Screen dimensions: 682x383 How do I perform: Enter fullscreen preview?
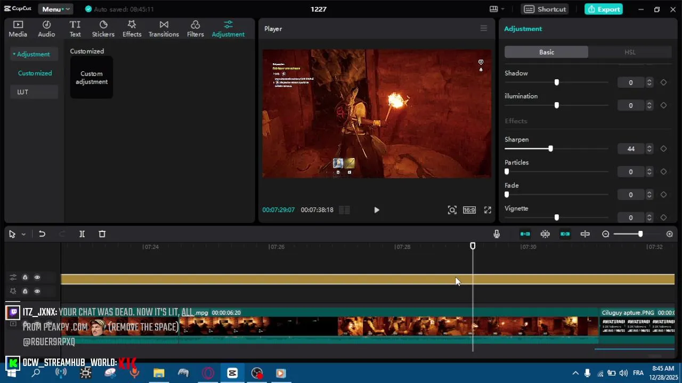click(x=488, y=210)
